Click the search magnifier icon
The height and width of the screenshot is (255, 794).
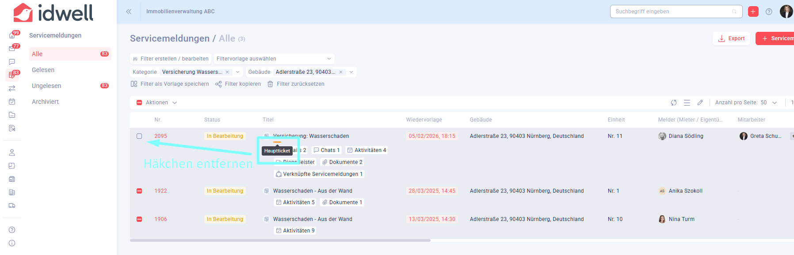734,11
